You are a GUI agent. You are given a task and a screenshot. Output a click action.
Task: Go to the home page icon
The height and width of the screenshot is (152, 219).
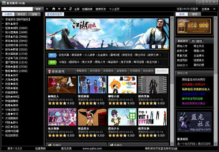pos(54,9)
